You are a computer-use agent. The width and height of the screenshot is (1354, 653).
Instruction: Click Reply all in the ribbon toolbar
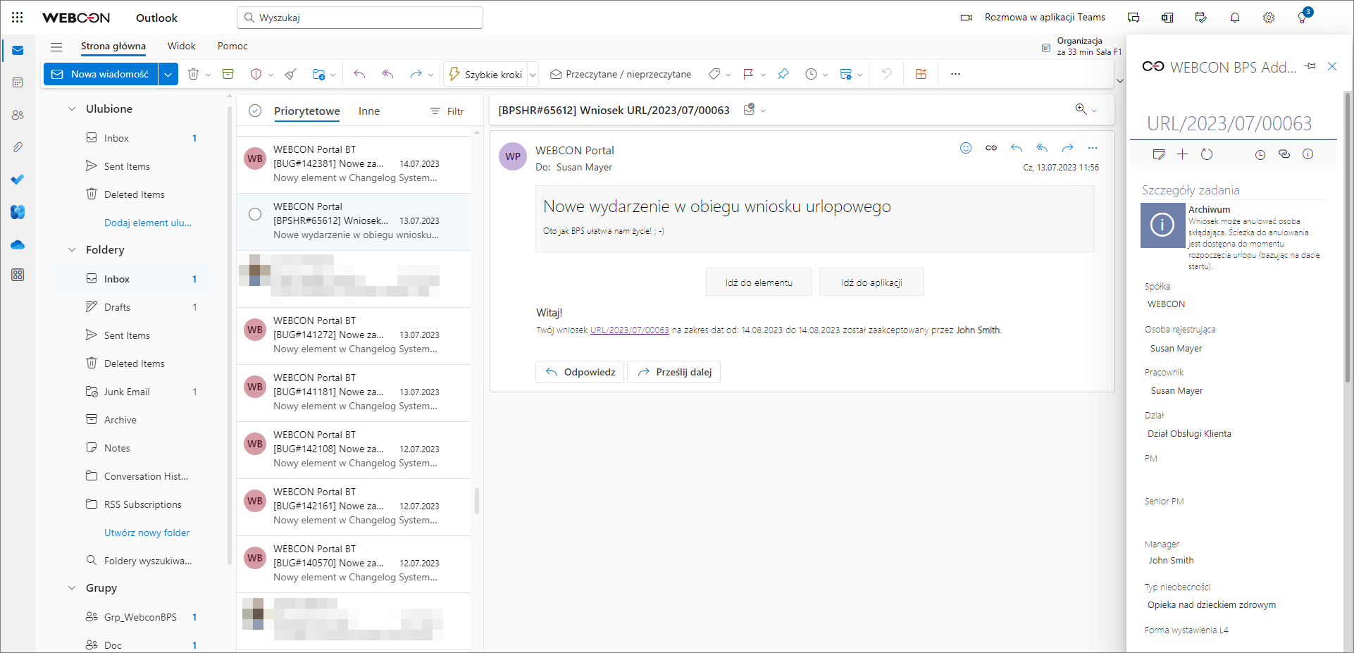[387, 74]
